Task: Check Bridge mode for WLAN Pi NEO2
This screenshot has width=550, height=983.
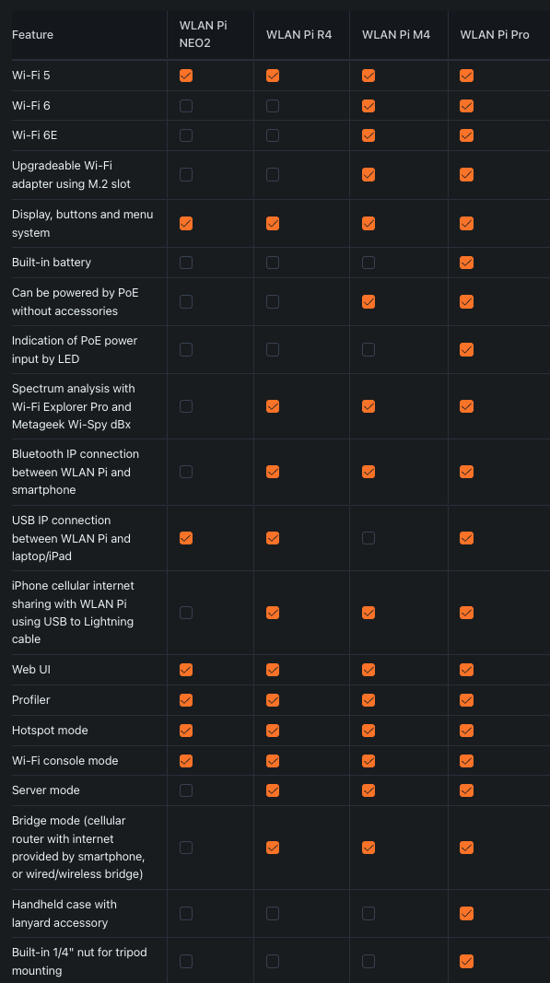Action: click(186, 848)
